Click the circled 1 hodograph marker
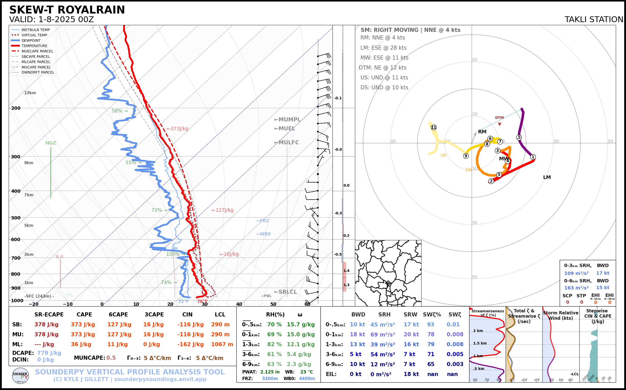Image resolution: width=626 pixels, height=390 pixels. 533,157
